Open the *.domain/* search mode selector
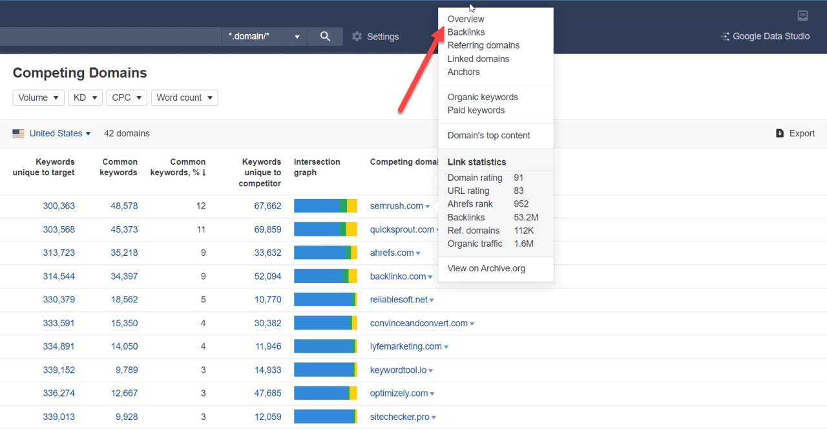This screenshot has height=429, width=827. [264, 36]
